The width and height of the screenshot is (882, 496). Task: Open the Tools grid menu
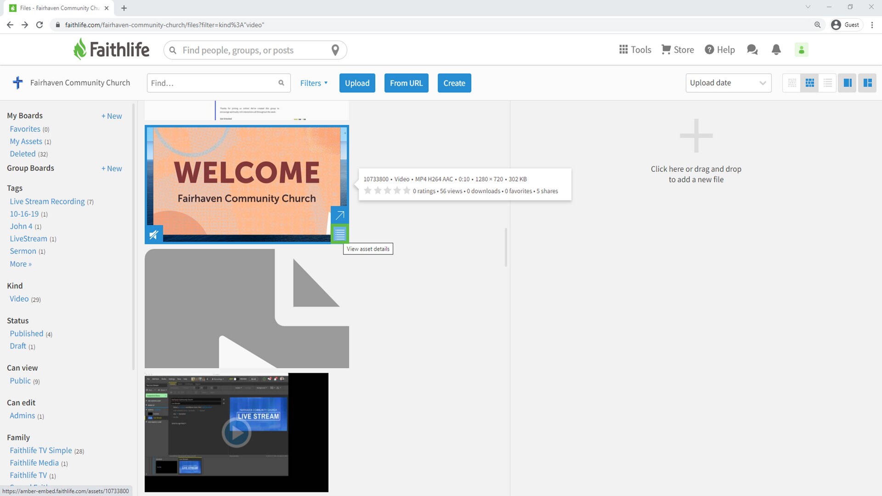click(x=635, y=50)
